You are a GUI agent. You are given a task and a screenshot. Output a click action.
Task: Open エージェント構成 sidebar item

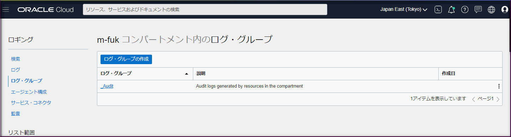(x=29, y=92)
